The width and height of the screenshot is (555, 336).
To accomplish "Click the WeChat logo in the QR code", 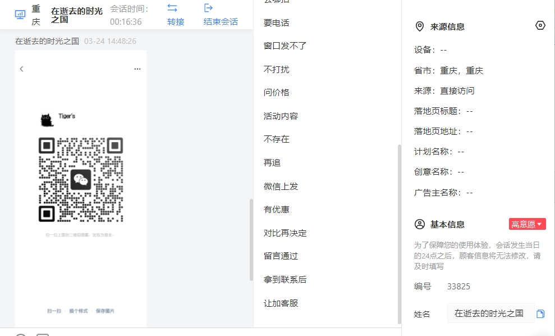I will pos(81,180).
